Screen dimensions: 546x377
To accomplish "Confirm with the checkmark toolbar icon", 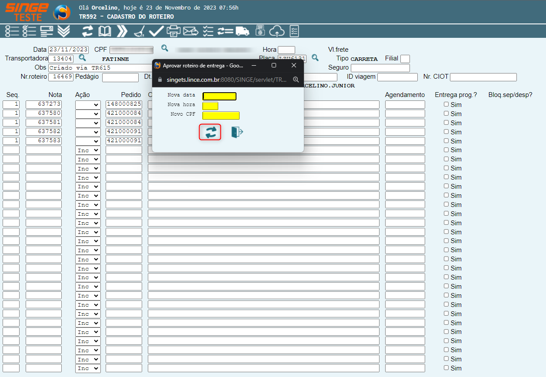I will pyautogui.click(x=156, y=31).
